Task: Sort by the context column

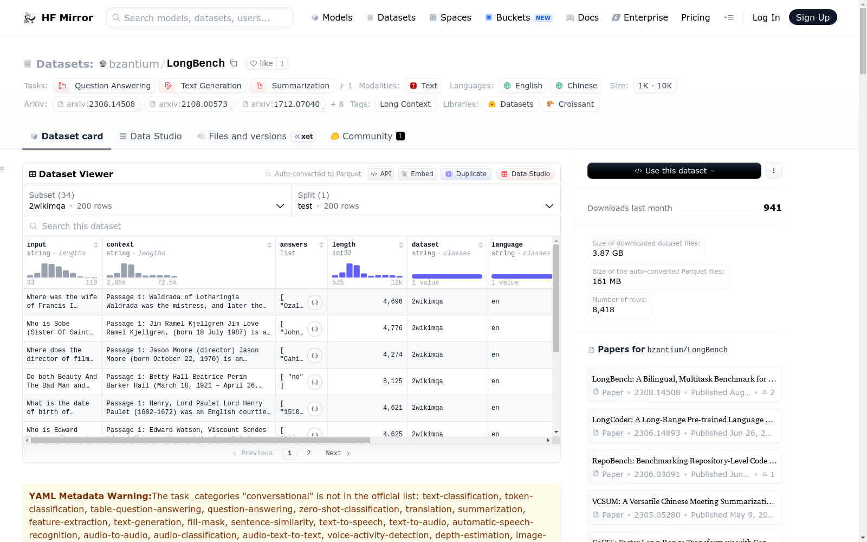Action: click(269, 245)
